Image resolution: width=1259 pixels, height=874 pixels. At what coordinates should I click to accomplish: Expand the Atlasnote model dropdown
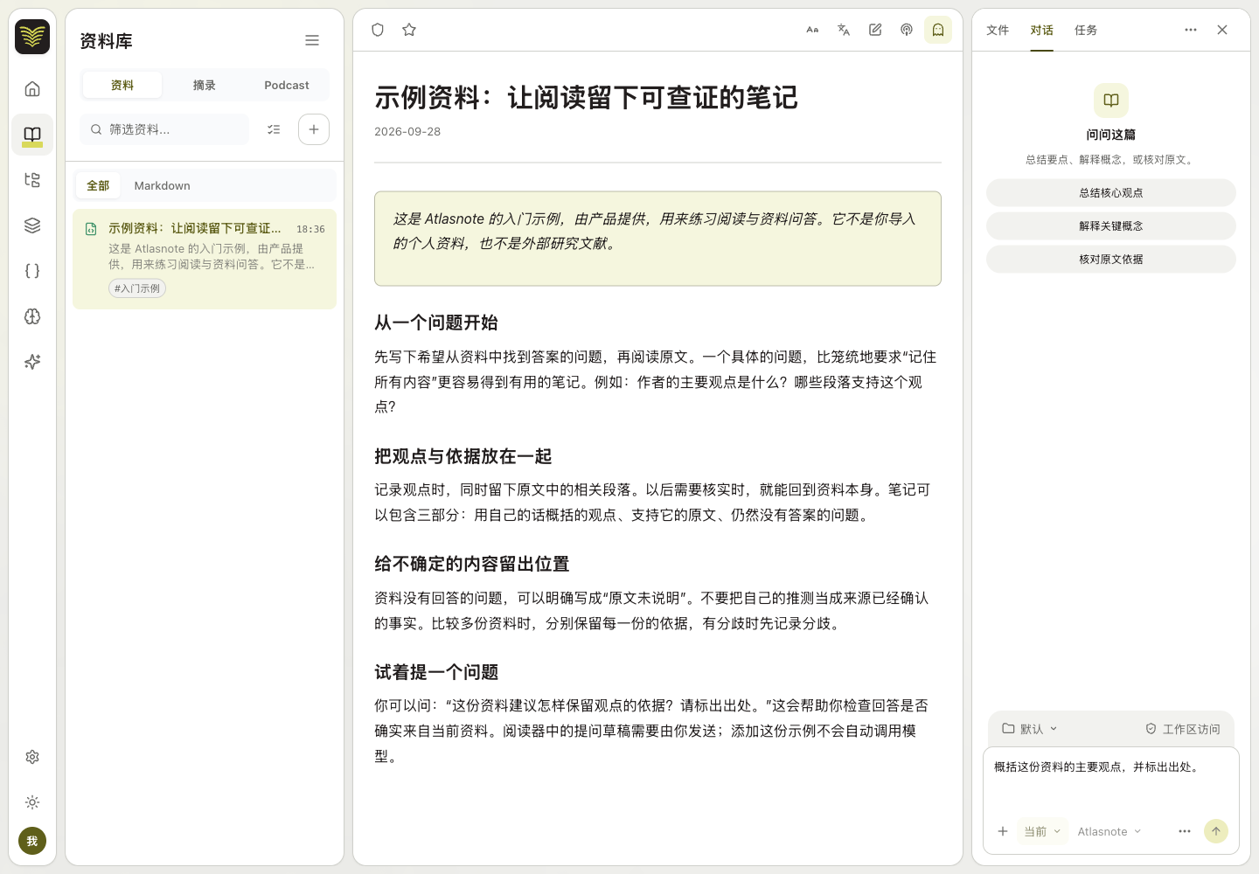(1109, 831)
